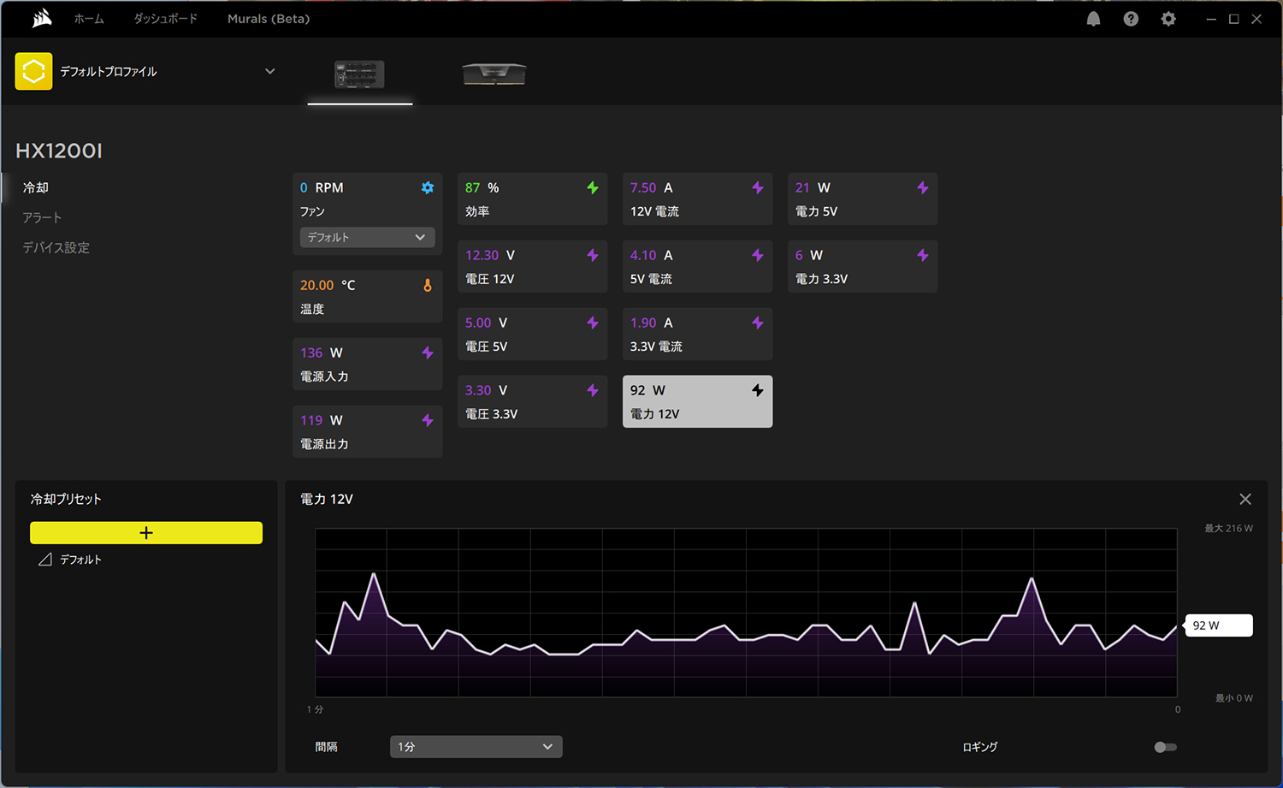Click the 3.30 V reading
The width and height of the screenshot is (1283, 788).
tap(487, 390)
